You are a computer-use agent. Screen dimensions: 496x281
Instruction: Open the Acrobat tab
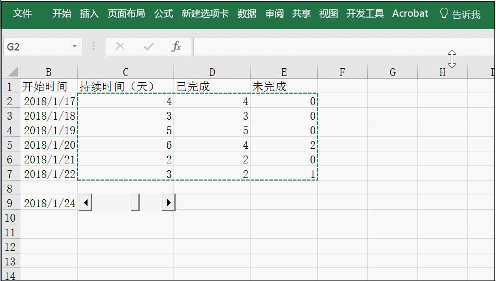[x=410, y=14]
